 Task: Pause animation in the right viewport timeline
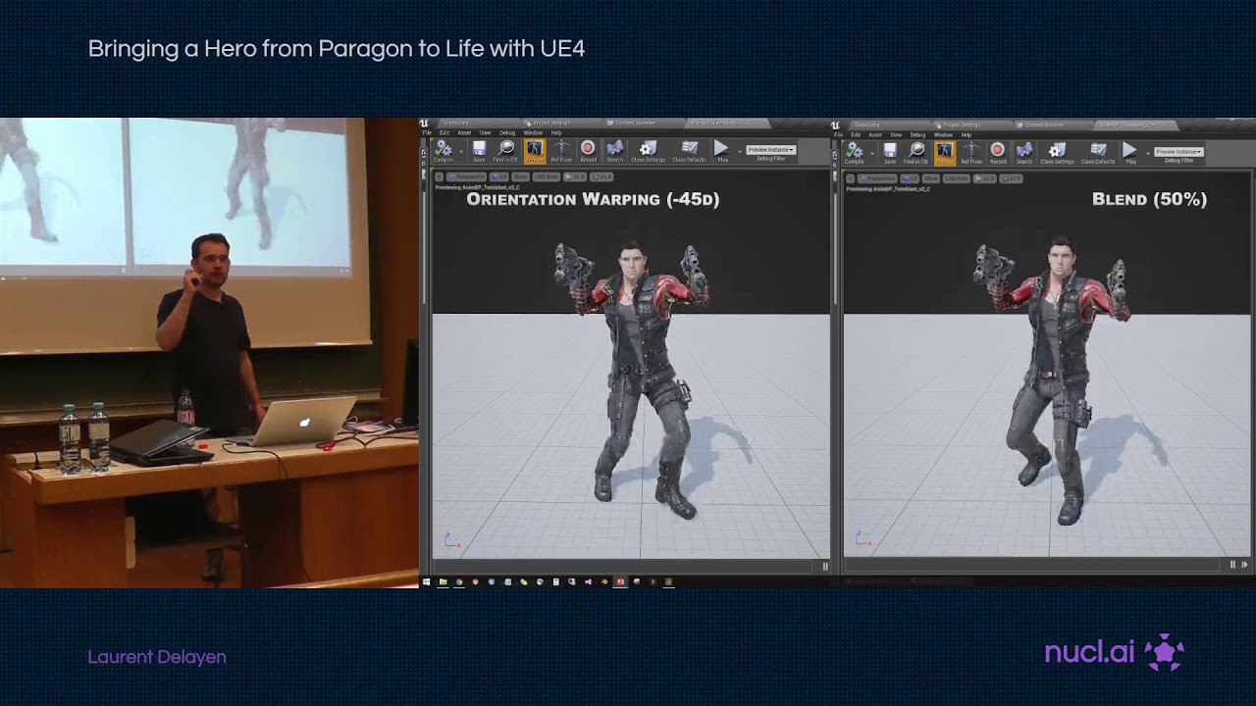[1232, 564]
